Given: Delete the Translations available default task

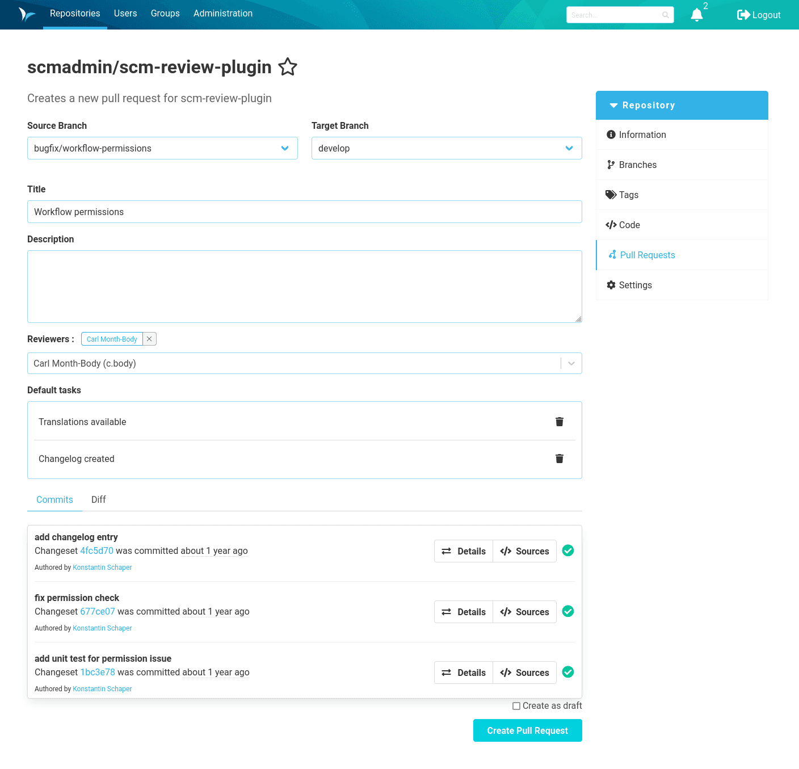Looking at the screenshot, I should point(559,422).
